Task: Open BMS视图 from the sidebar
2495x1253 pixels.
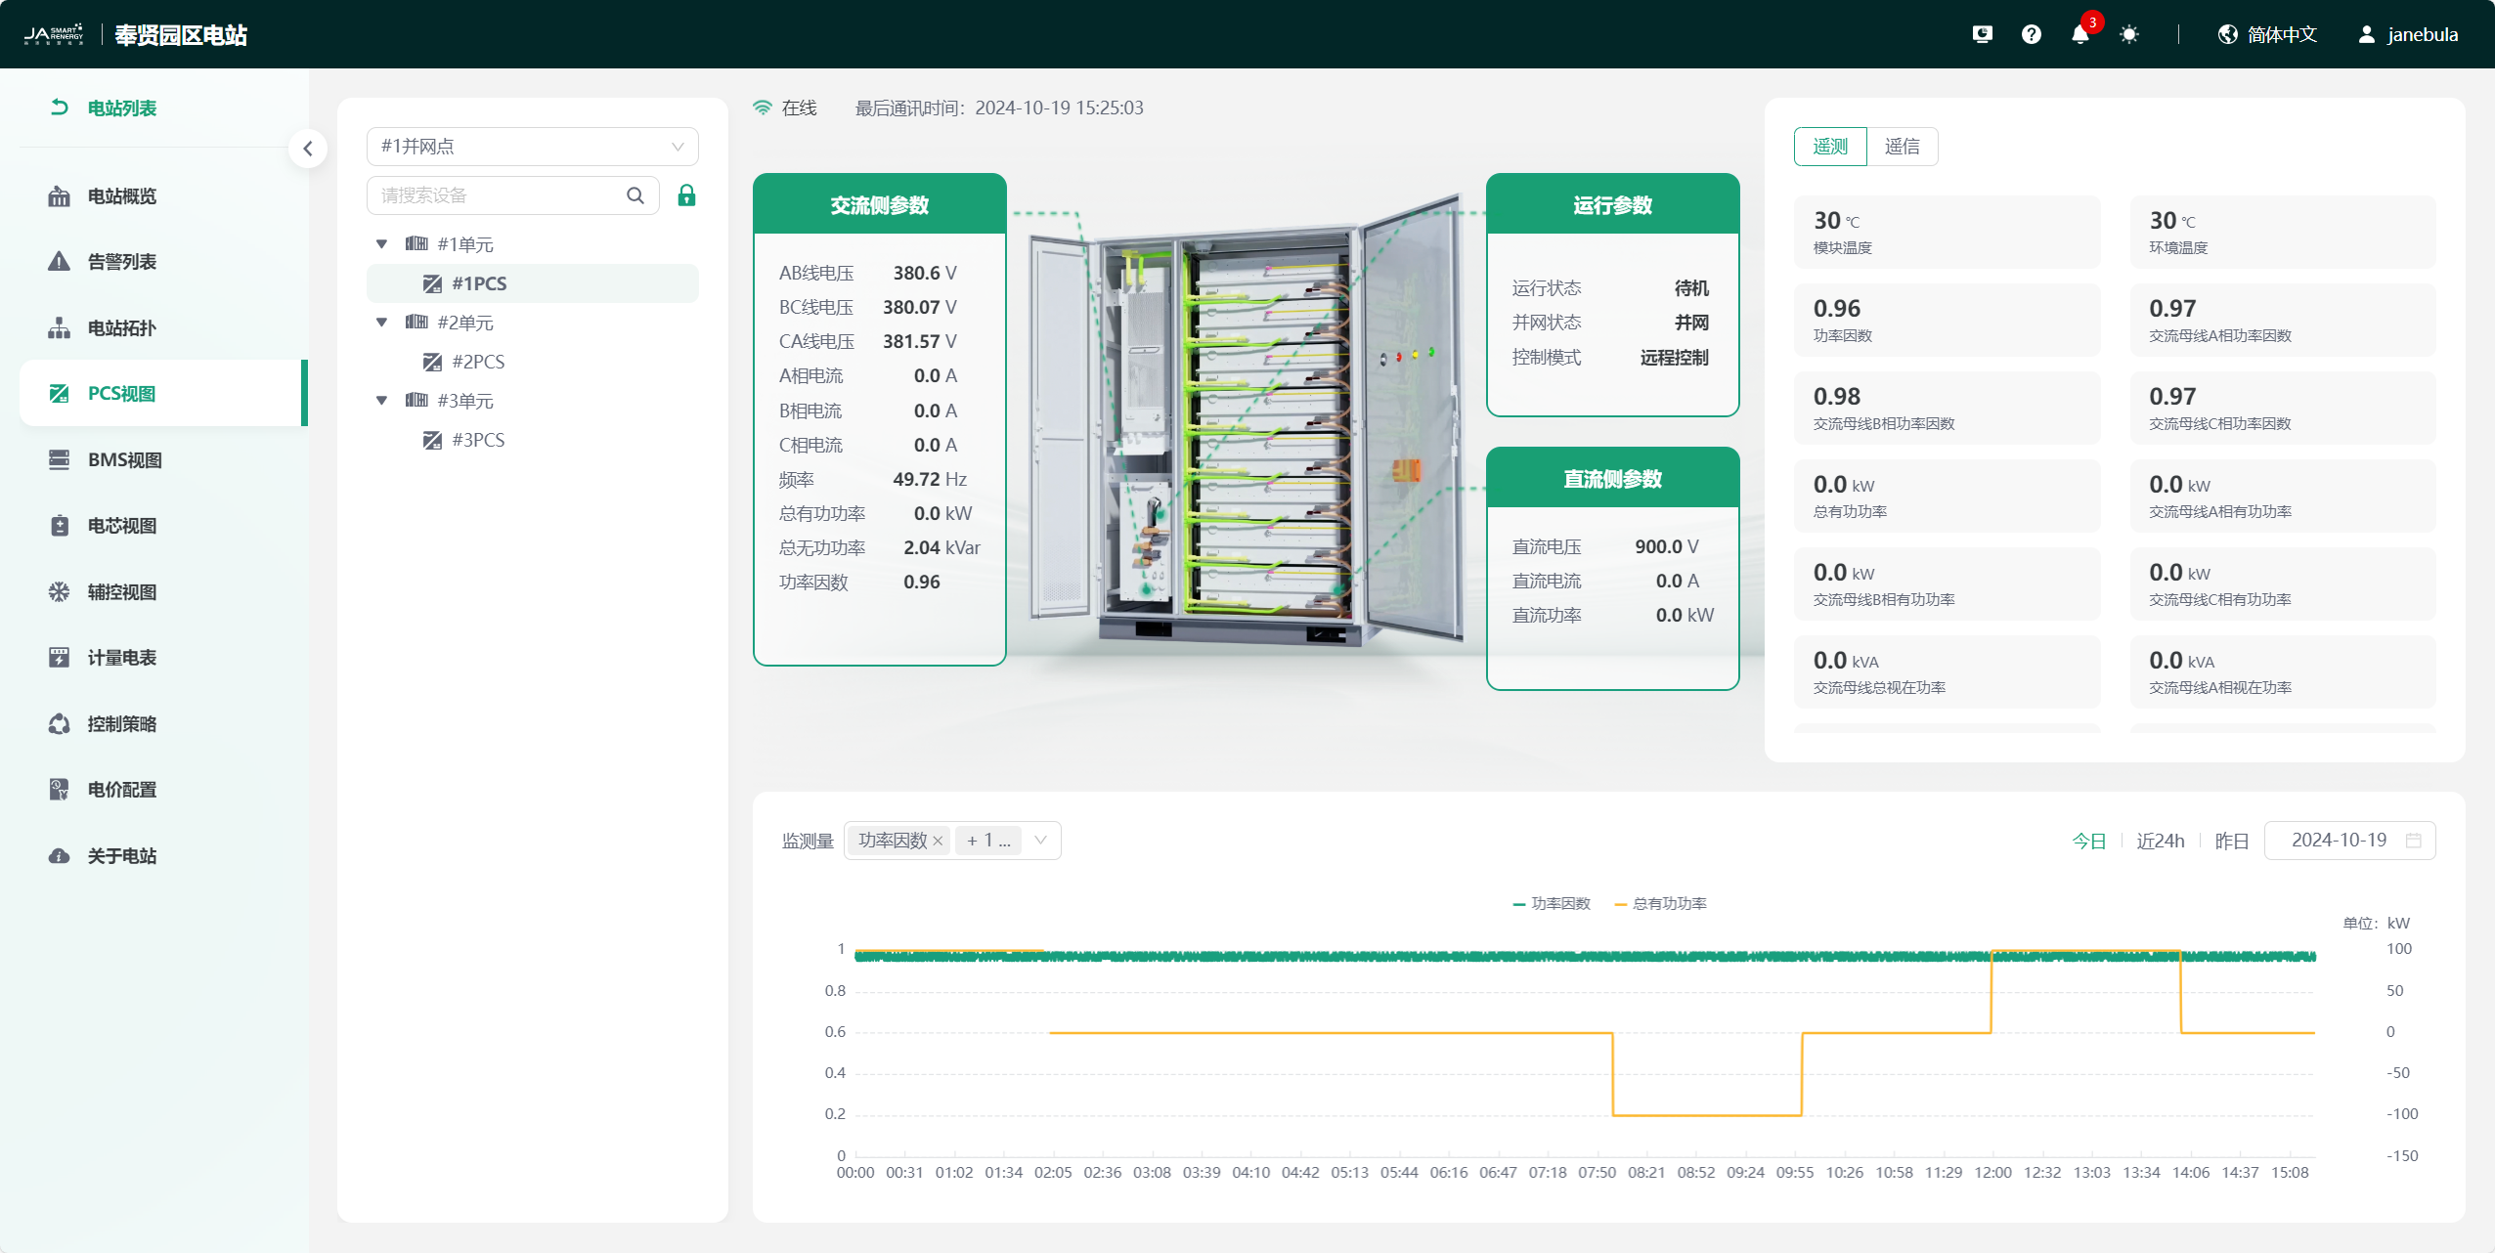Action: [124, 460]
